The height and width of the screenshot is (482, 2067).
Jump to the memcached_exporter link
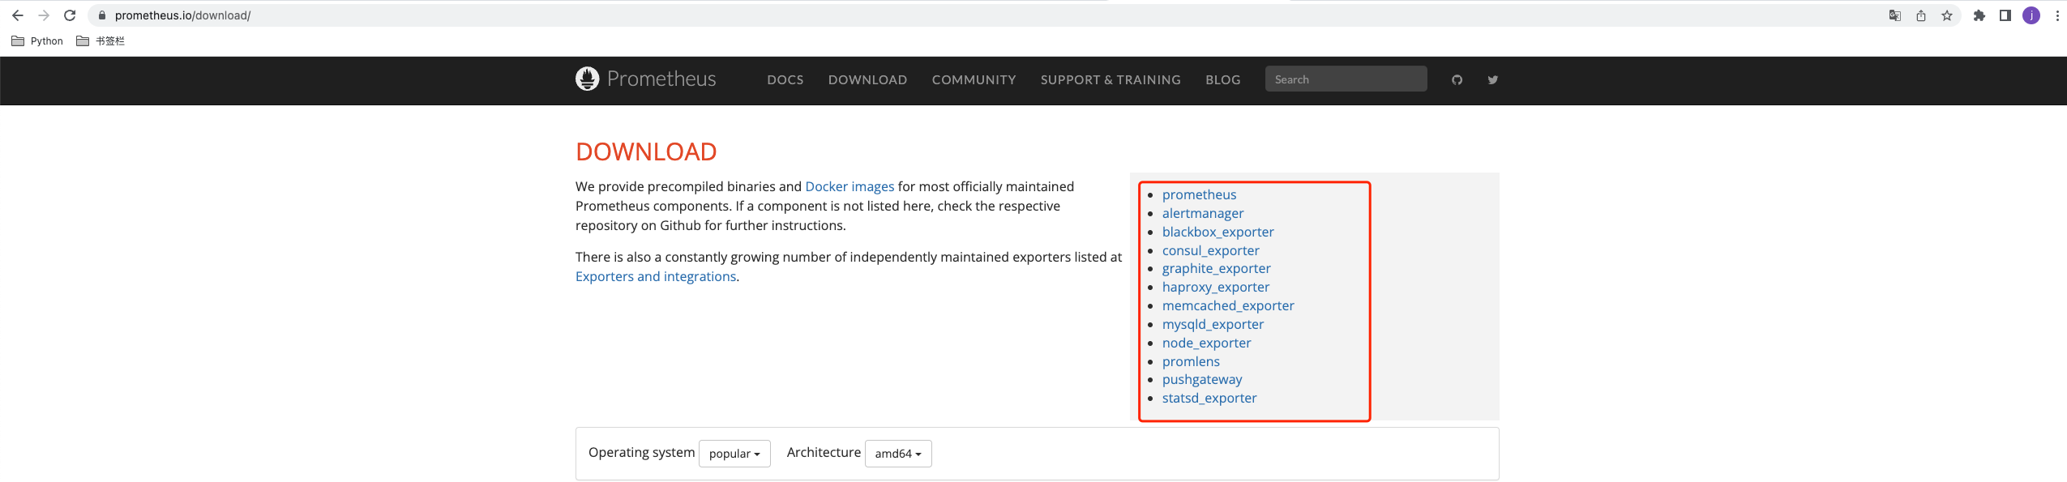point(1228,305)
